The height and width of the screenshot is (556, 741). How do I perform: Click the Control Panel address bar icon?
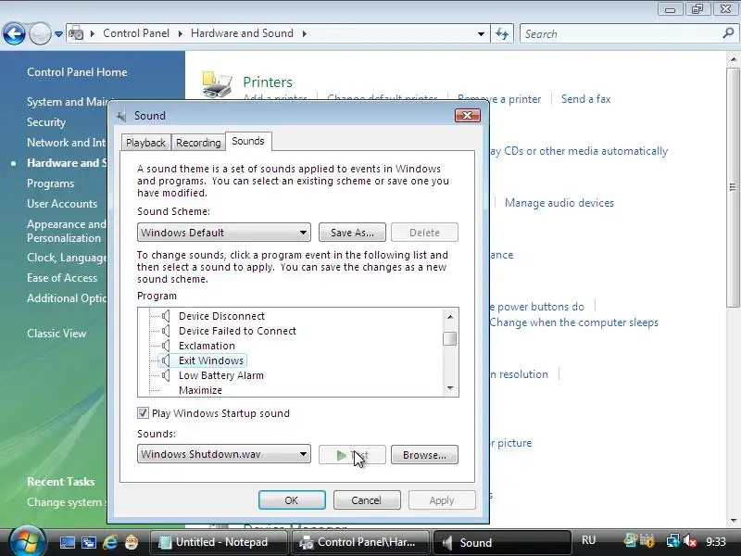tap(76, 33)
